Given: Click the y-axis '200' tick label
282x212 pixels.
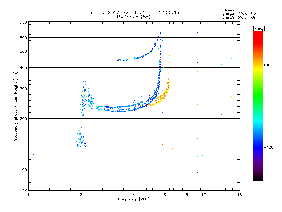Looking at the screenshot, I should point(23,119).
